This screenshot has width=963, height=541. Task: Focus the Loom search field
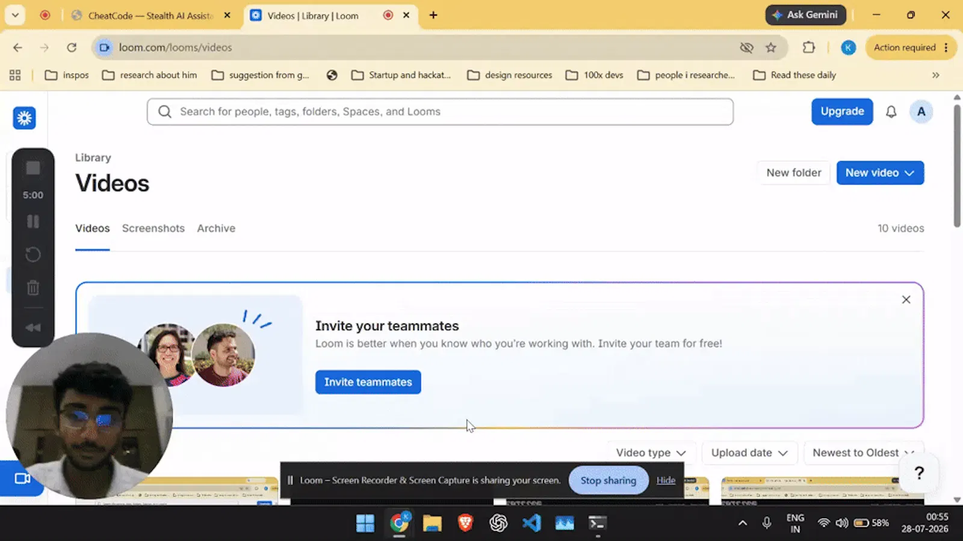pyautogui.click(x=440, y=112)
